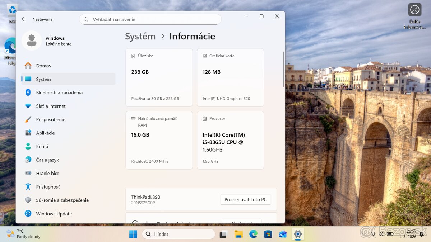Open Domov from the sidebar
The image size is (431, 242).
click(x=28, y=66)
